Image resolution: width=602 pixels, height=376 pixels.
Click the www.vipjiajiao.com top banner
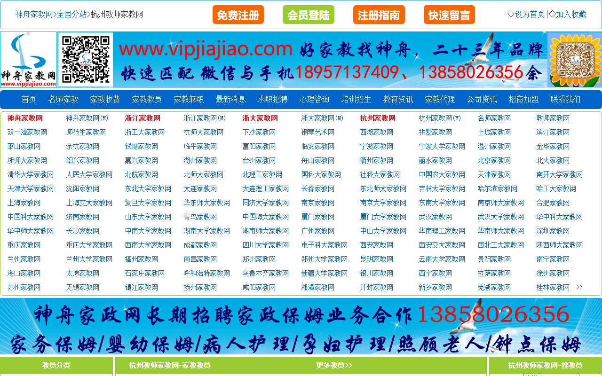click(330, 60)
